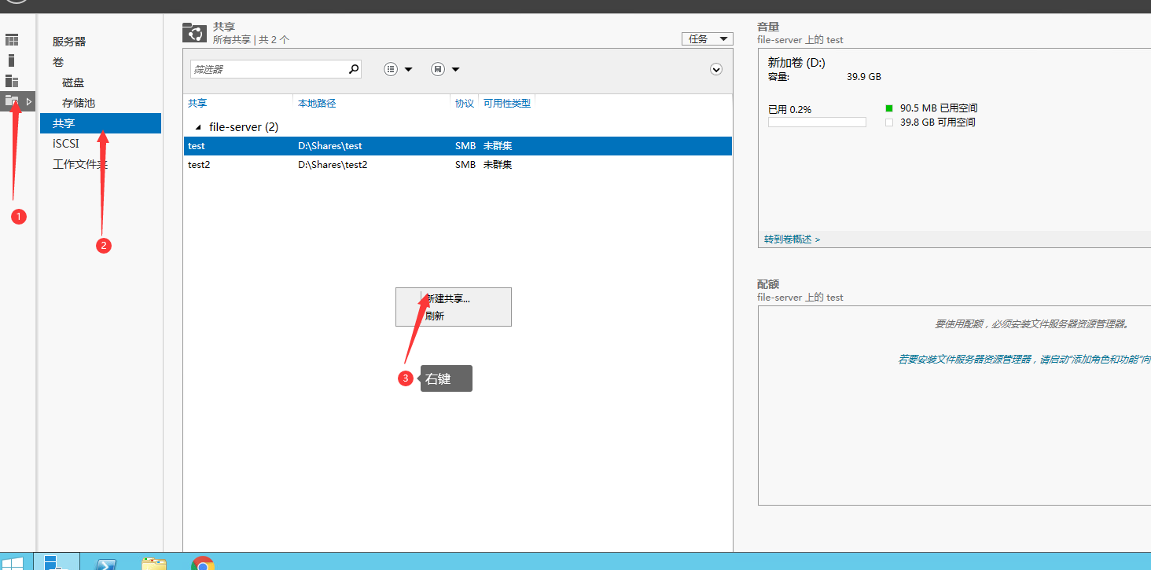Open File Explorer from the taskbar
1151x570 pixels.
click(x=154, y=564)
